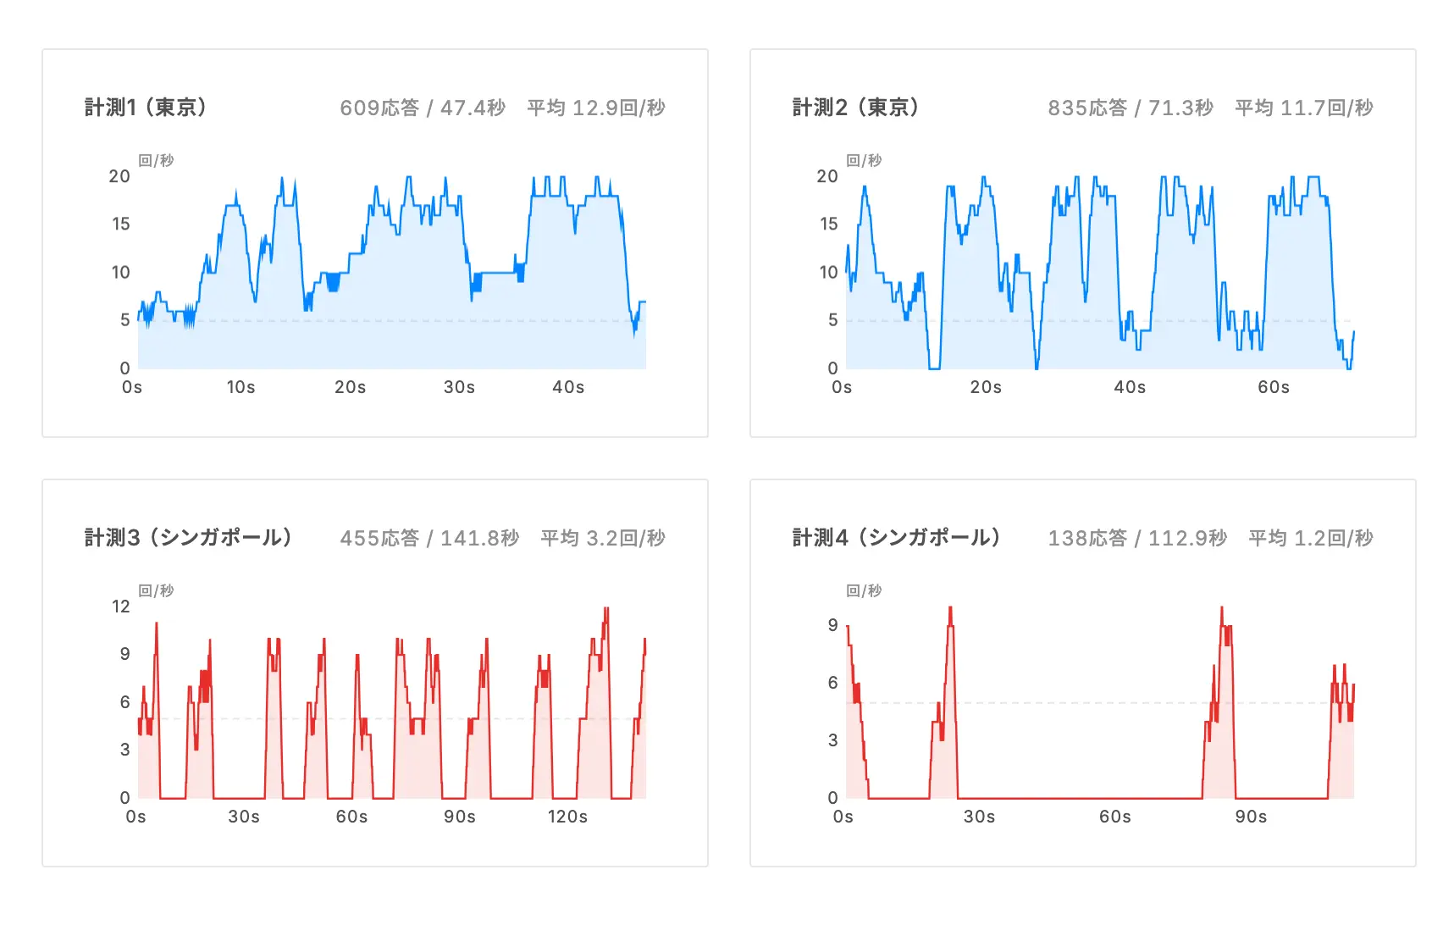Click the 90s tick on the 計測3 chart

(x=460, y=817)
